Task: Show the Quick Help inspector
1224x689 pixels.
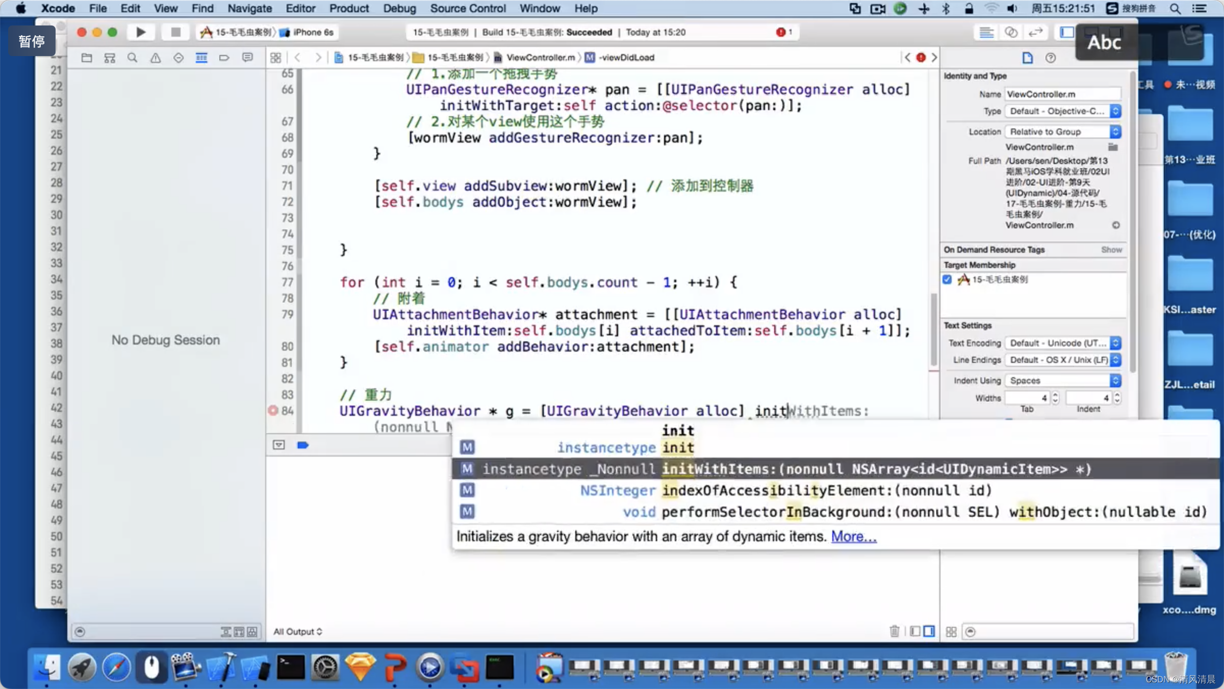Action: tap(1051, 58)
